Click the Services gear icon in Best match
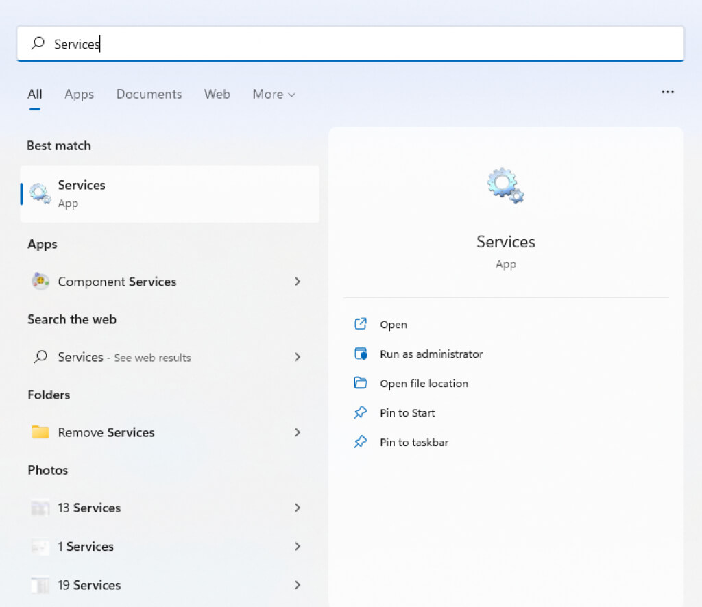The image size is (702, 607). coord(40,194)
